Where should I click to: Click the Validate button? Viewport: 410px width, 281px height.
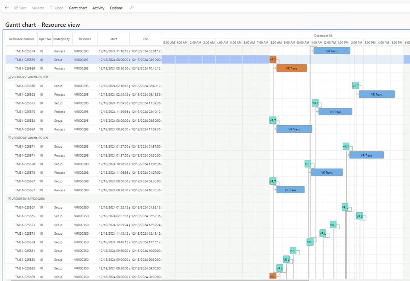point(38,8)
